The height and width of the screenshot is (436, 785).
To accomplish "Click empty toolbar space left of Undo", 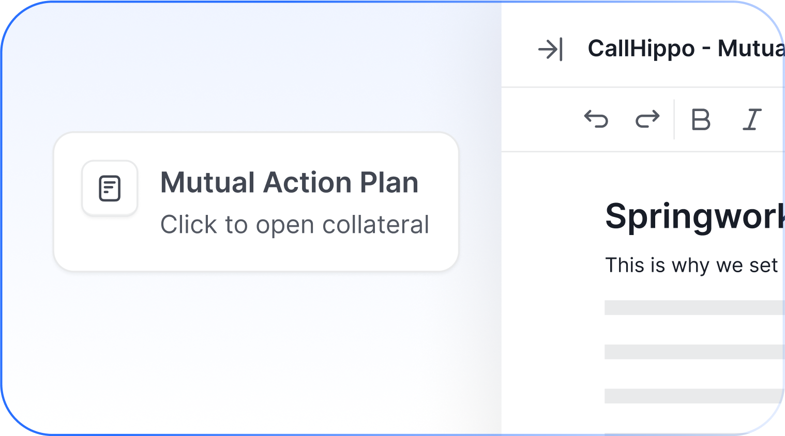I will pyautogui.click(x=540, y=119).
